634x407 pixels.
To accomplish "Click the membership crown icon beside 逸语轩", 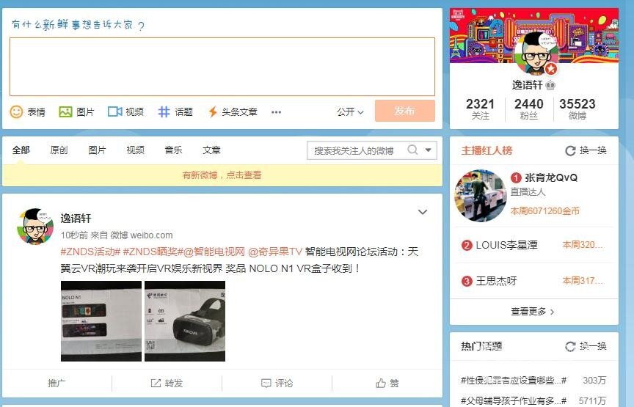I will (550, 85).
